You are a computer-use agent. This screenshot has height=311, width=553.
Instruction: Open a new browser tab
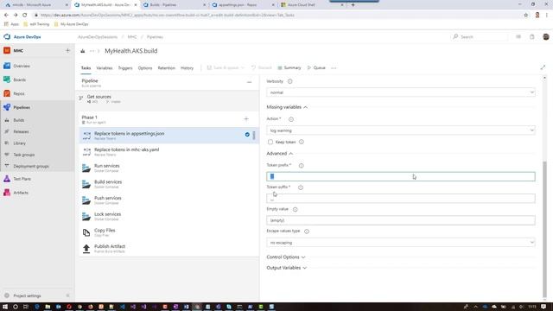[x=353, y=5]
